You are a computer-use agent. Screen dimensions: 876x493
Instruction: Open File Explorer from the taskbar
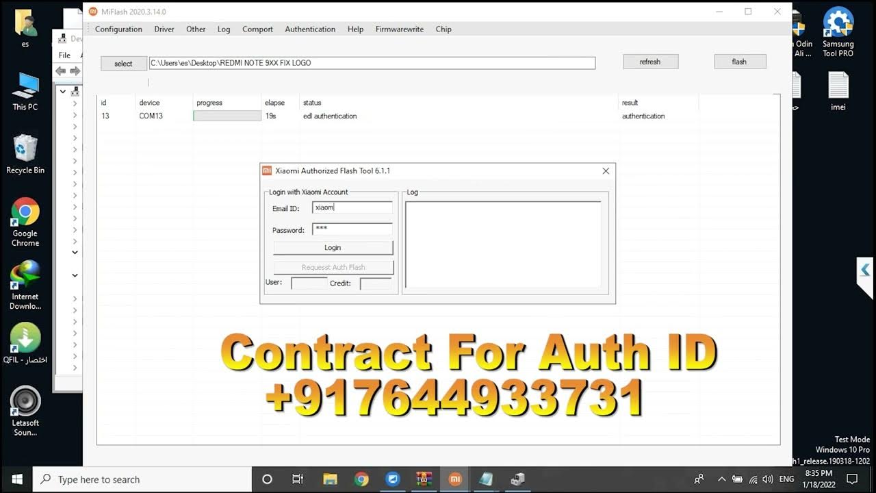point(330,479)
